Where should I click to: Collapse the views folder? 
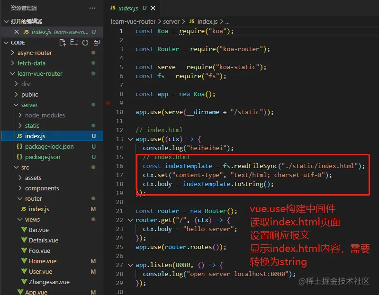click(x=20, y=219)
